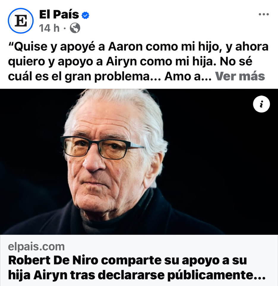This screenshot has width=278, height=286.
Task: Click the name Airyn in the caption
Action: 121,61
